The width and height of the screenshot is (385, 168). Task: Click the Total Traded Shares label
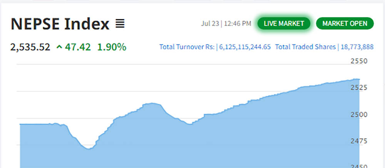click(306, 47)
